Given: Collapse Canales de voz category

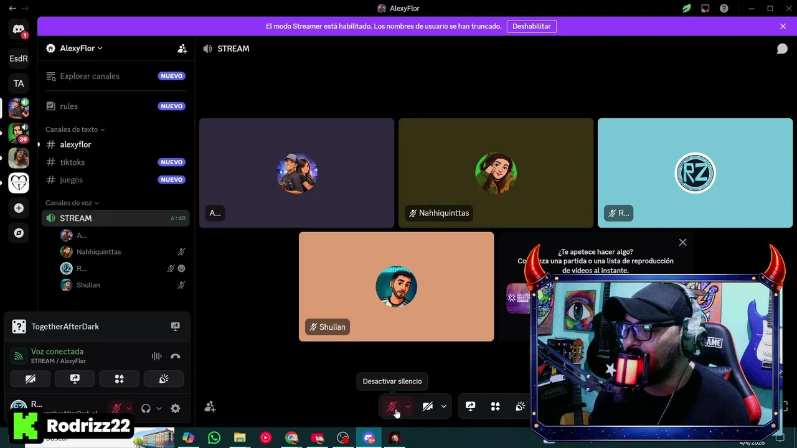Looking at the screenshot, I should pyautogui.click(x=72, y=203).
